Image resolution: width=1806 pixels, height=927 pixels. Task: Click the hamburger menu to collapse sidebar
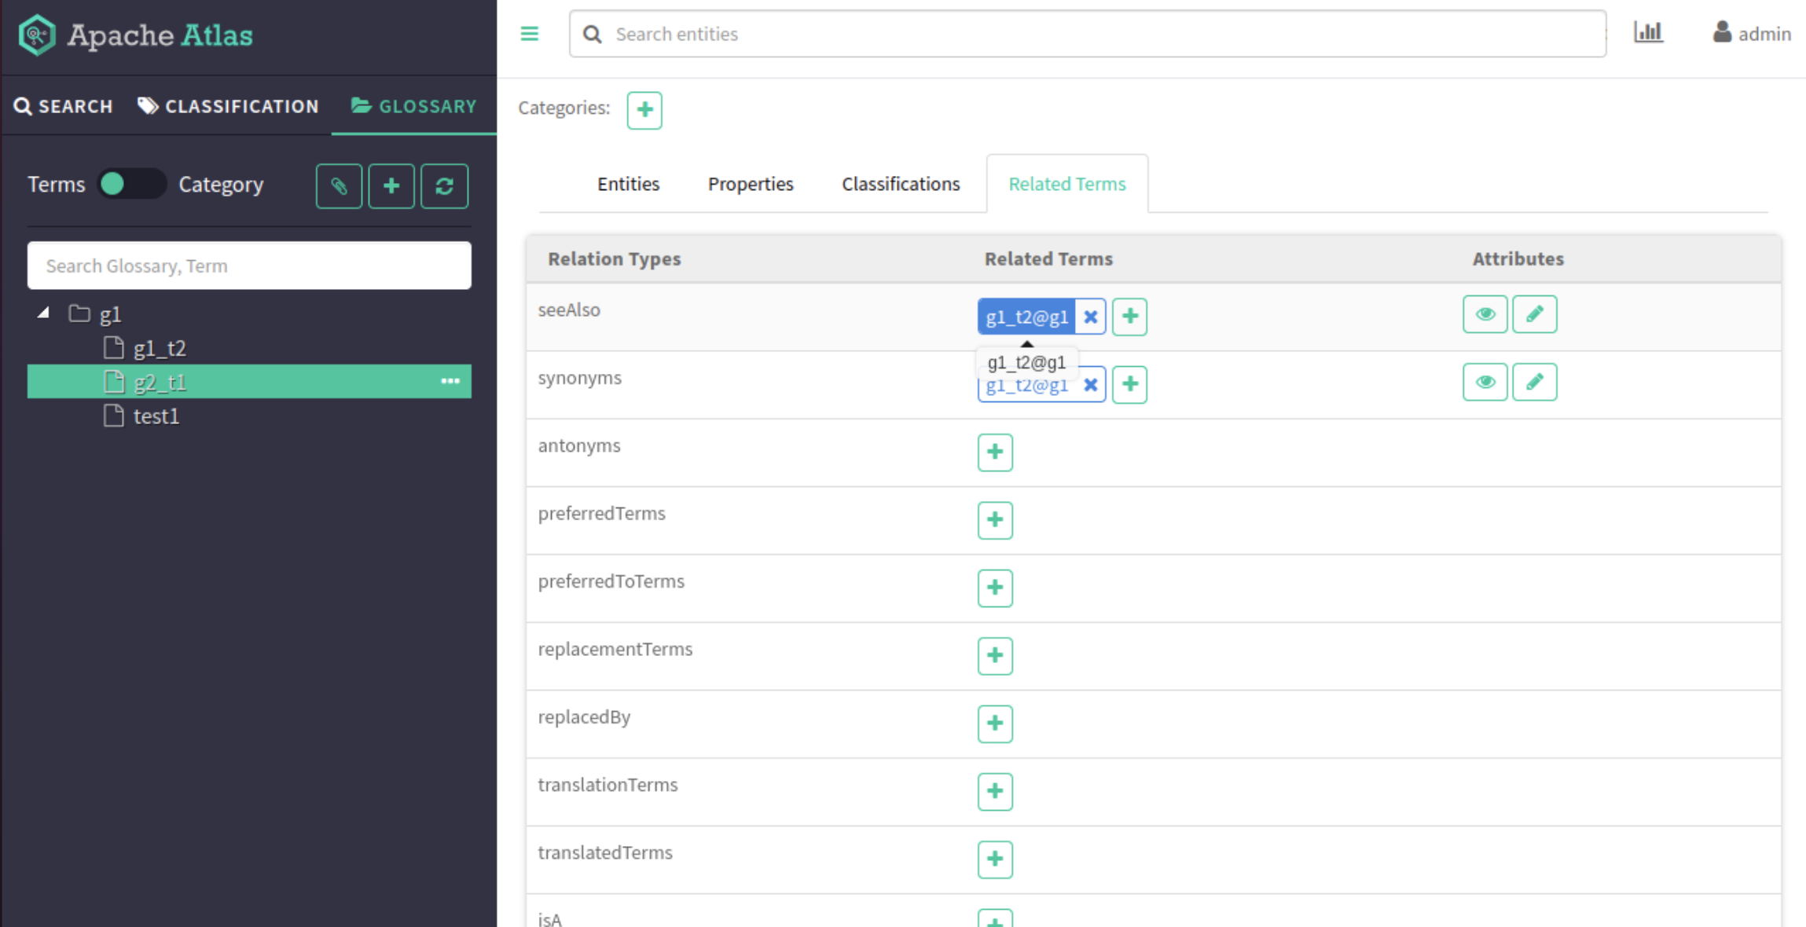coord(529,34)
